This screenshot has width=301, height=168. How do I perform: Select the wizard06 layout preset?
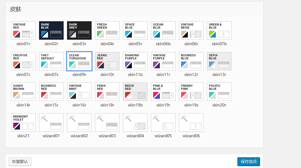(191, 122)
